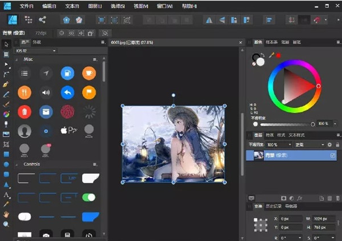The height and width of the screenshot is (241, 342).
Task: Open rotation R field dropdown
Action: (300, 238)
